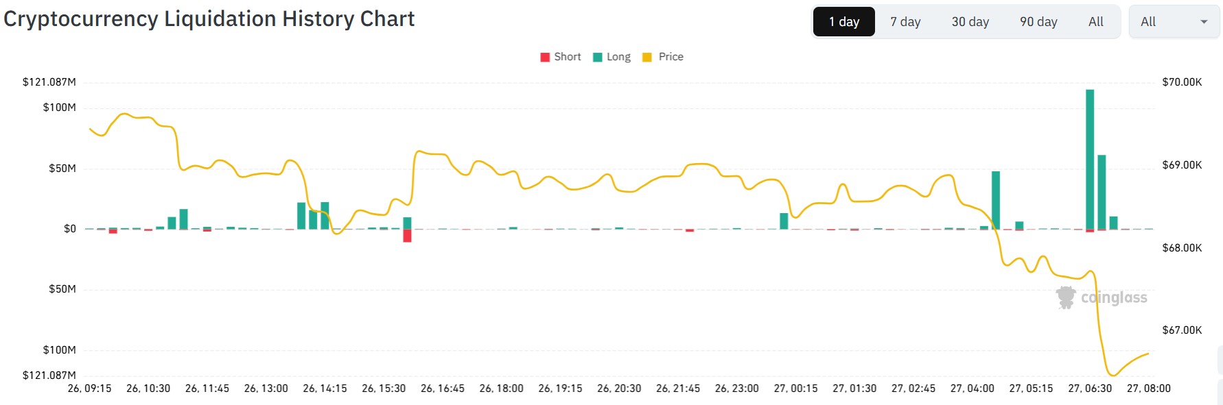
Task: Click the dropdown caret arrow
Action: point(1204,22)
